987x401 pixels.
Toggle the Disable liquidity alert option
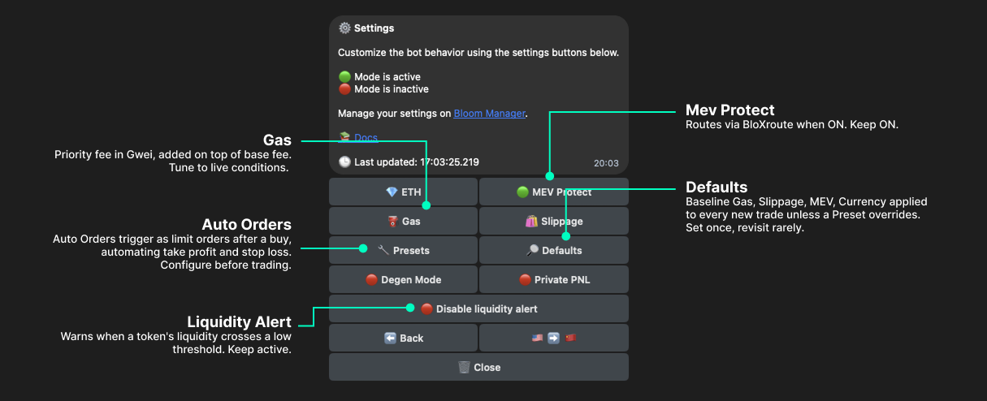point(478,309)
